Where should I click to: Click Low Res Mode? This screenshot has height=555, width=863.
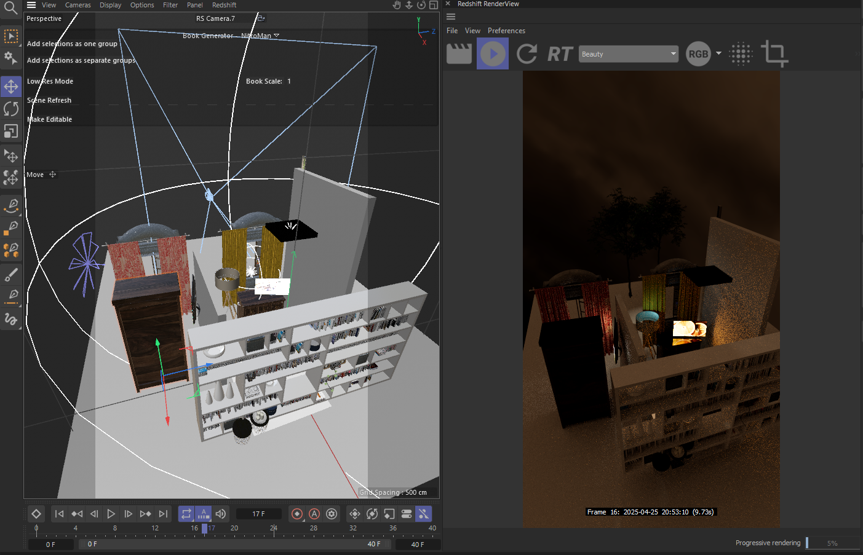(x=50, y=81)
